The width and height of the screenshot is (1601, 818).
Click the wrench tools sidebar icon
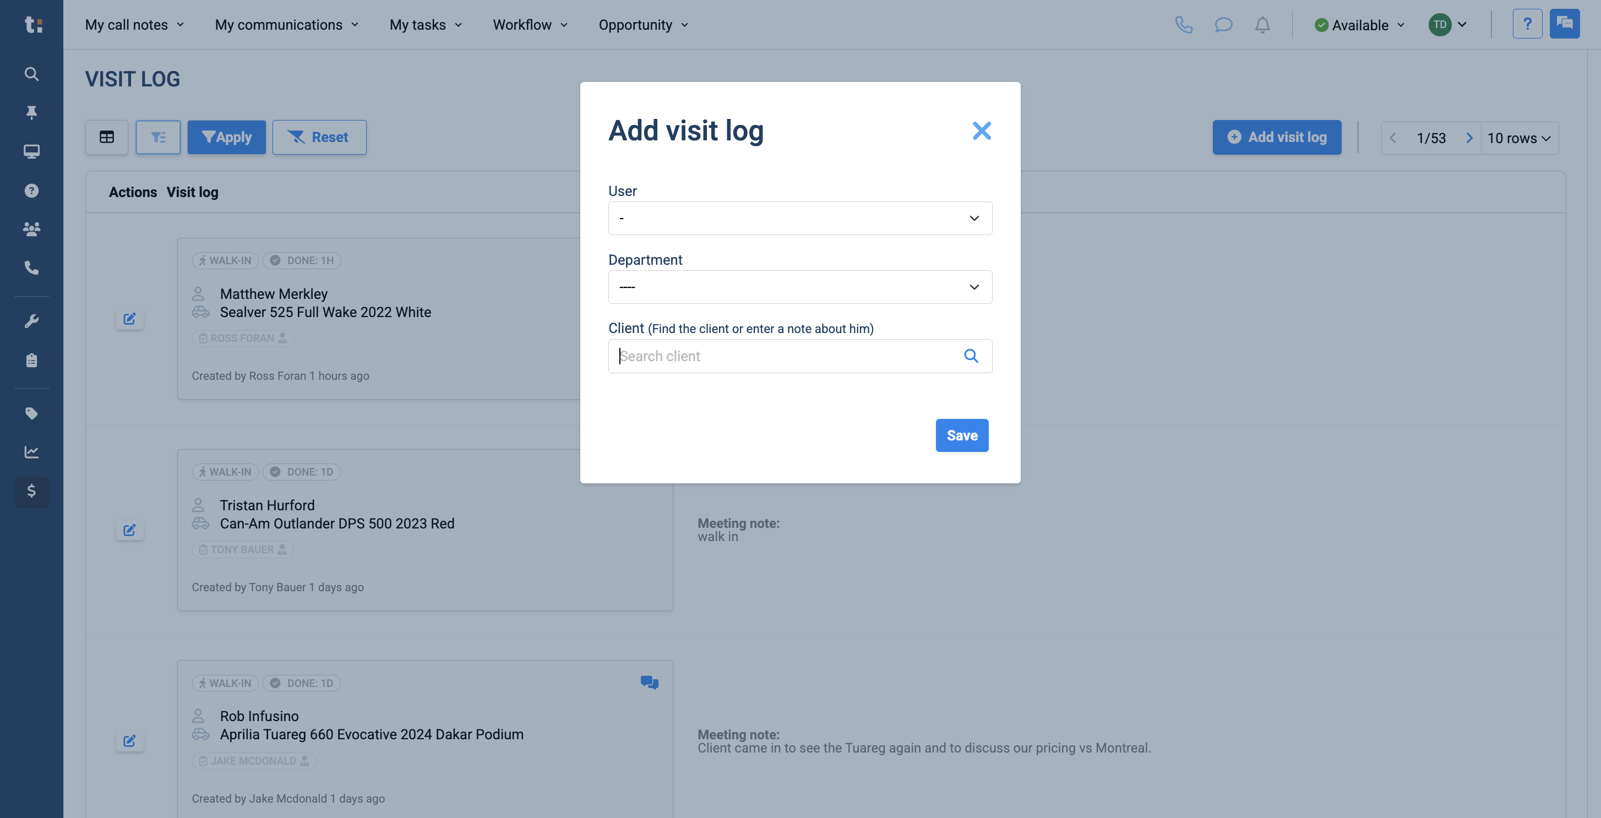tap(31, 321)
